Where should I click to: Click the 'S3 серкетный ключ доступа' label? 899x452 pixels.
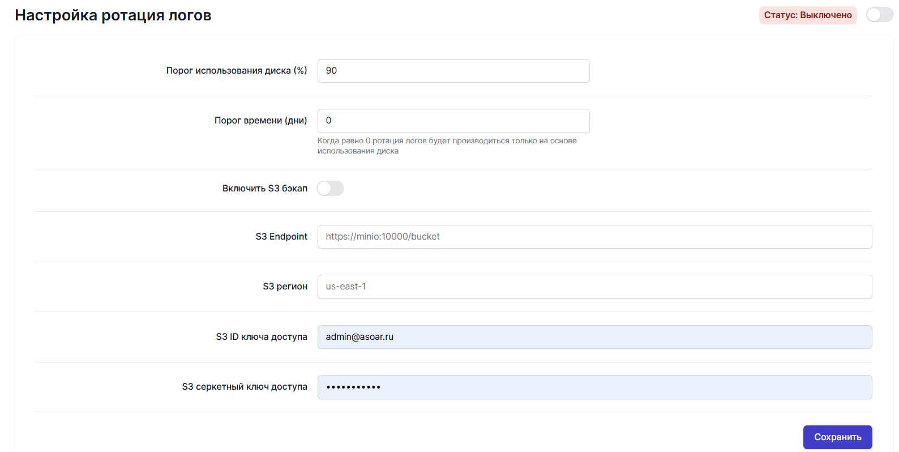(244, 387)
